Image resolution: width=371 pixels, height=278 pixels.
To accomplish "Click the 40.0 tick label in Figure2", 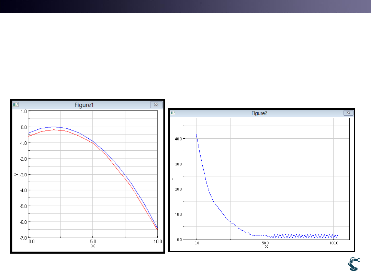I will [177, 139].
